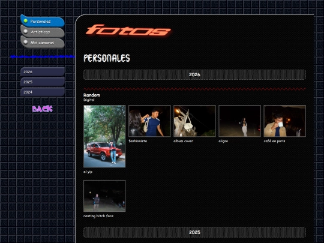Switch to the Artísticas category

tap(43, 32)
